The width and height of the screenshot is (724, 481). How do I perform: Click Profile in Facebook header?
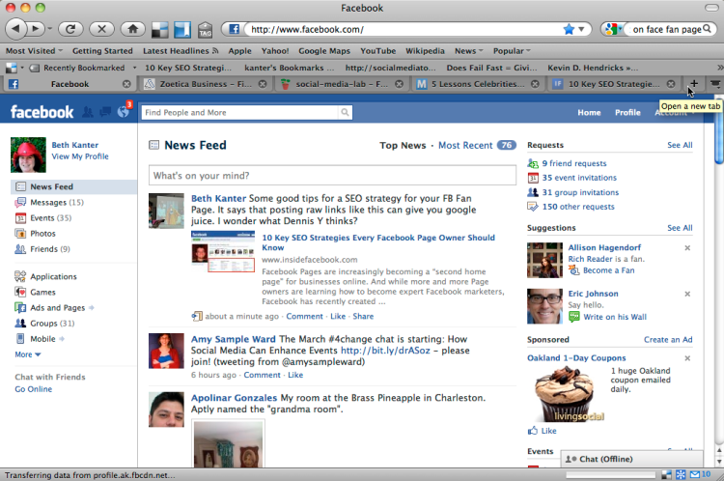(x=627, y=112)
